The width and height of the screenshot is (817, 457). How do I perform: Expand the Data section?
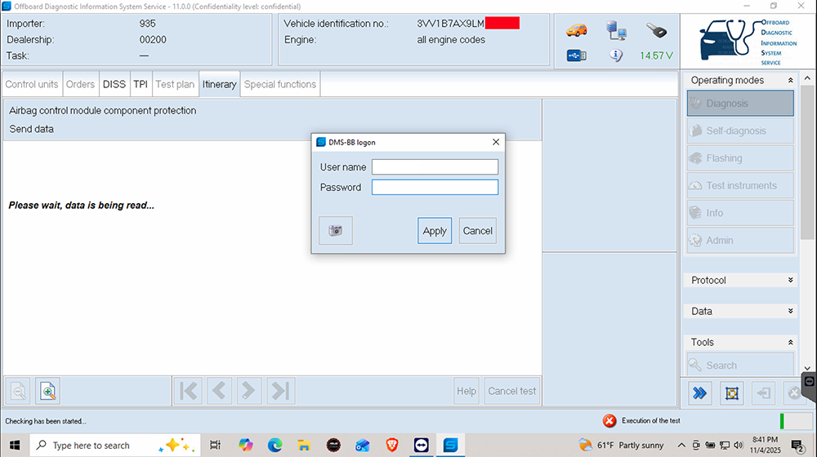(x=790, y=312)
